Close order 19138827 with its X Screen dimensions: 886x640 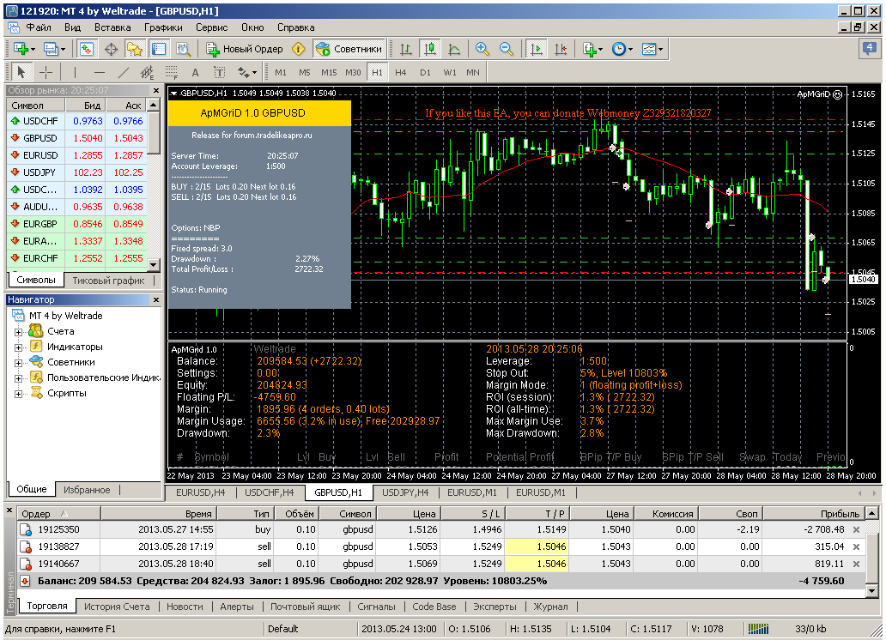tap(857, 546)
